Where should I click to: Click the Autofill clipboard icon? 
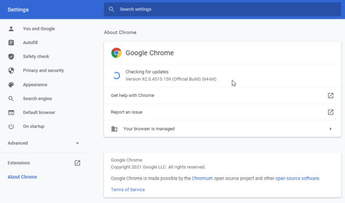click(11, 43)
